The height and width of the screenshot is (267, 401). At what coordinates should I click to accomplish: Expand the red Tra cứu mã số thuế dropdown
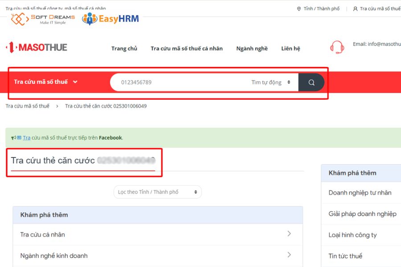45,82
